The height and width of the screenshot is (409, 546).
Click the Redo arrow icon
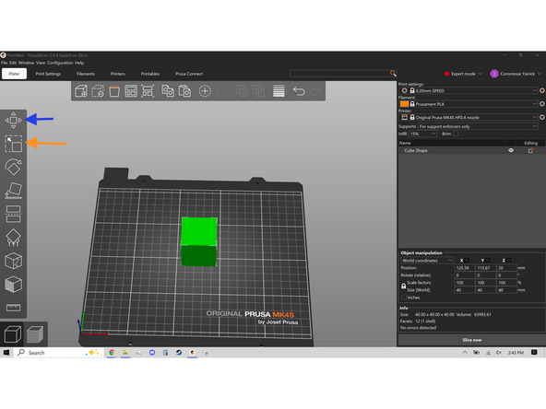315,91
